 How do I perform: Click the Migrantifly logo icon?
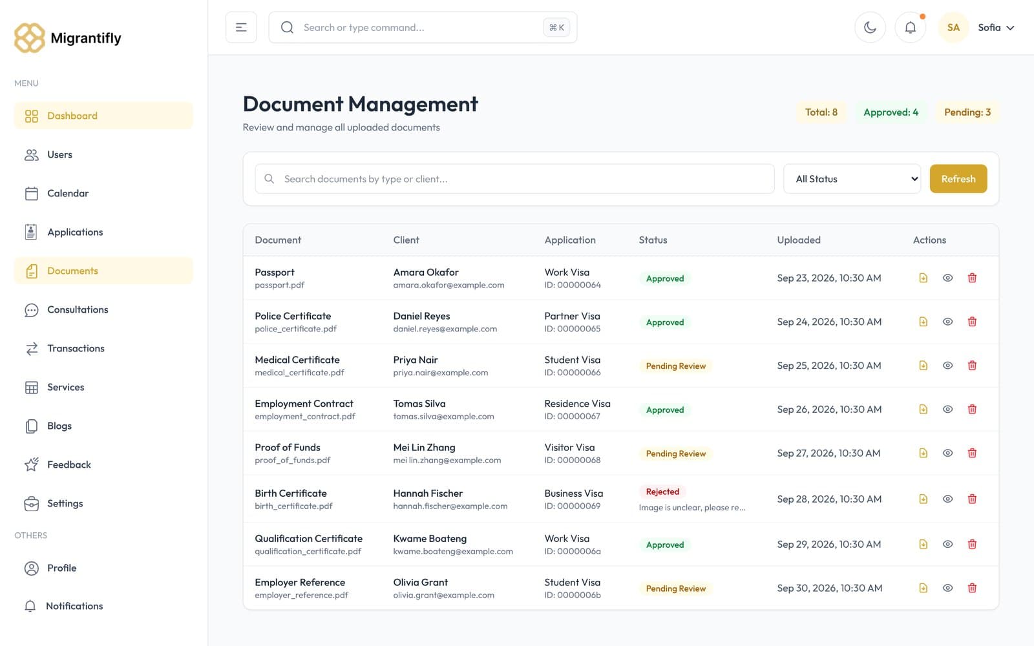click(x=30, y=38)
